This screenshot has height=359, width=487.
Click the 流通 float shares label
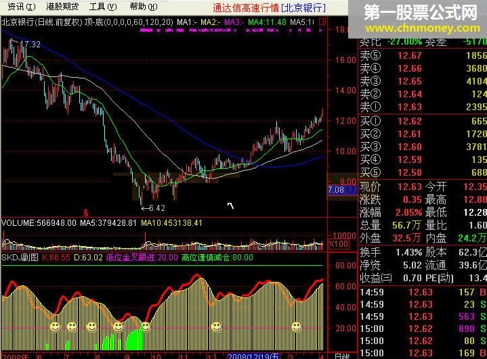[x=436, y=265]
